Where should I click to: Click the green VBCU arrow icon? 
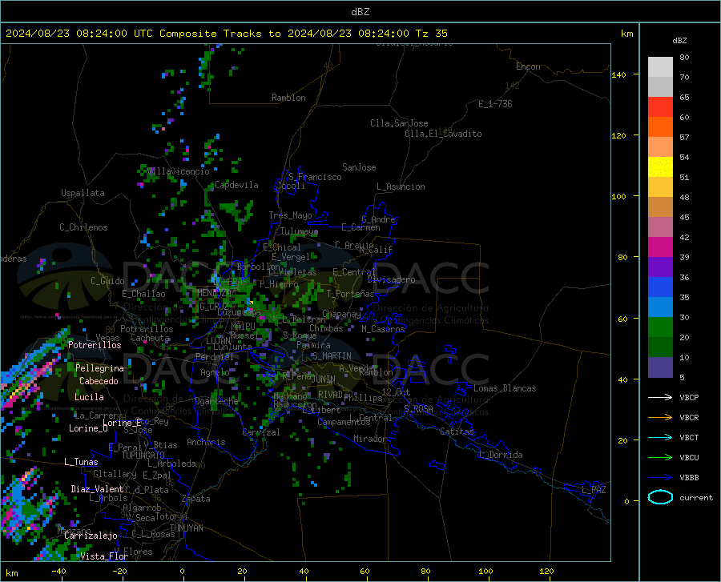click(x=660, y=458)
